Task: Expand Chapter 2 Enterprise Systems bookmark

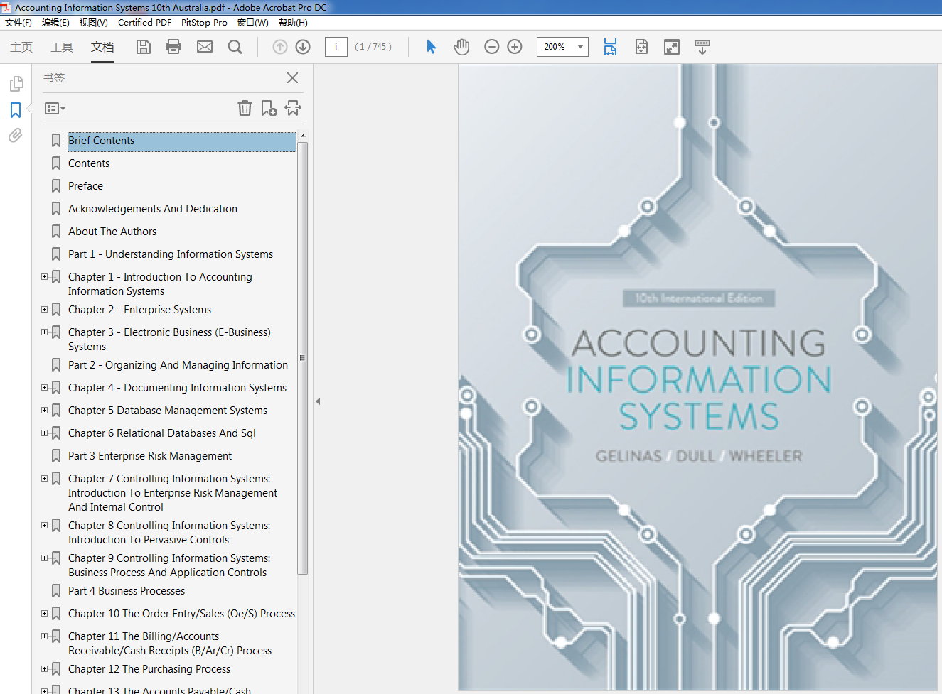Action: pyautogui.click(x=45, y=310)
